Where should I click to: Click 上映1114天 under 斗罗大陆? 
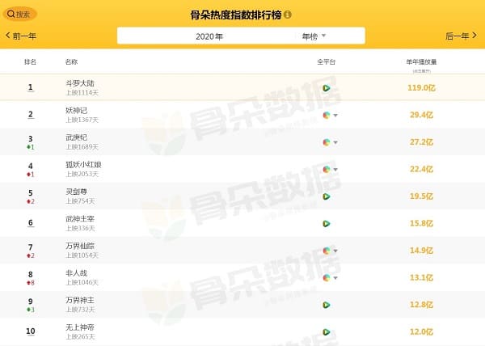pyautogui.click(x=82, y=93)
